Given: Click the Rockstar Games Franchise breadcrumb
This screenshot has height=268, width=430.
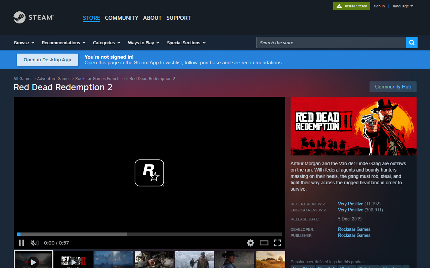Looking at the screenshot, I should click(100, 79).
